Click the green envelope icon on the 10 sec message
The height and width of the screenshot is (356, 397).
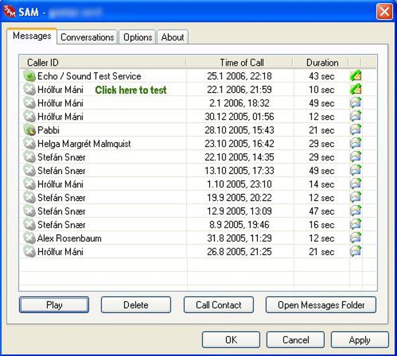(356, 89)
